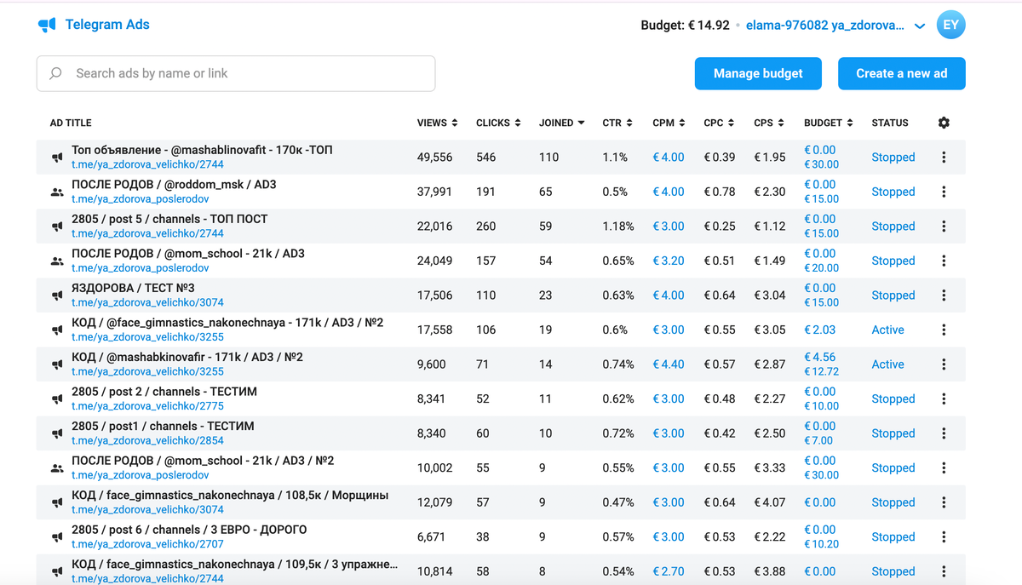Click Active status of @mashabkinovafir ad
1022x585 pixels.
(887, 364)
